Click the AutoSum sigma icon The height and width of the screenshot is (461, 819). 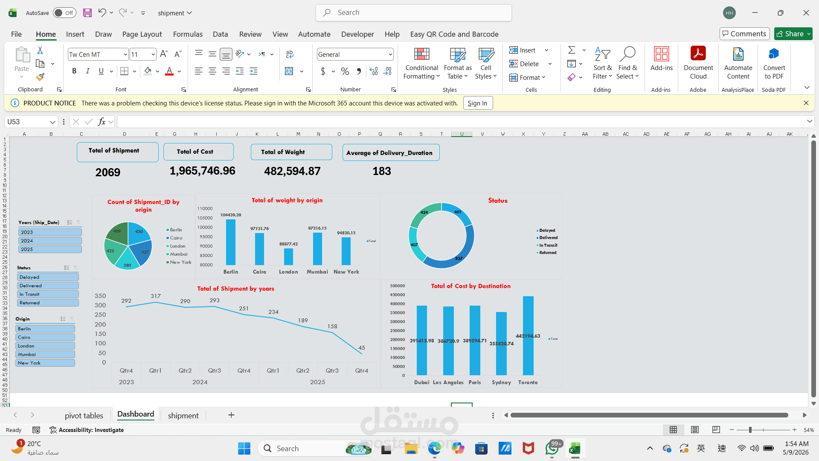[572, 50]
